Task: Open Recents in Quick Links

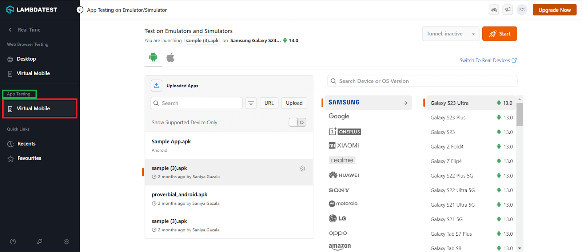Action: click(x=26, y=144)
